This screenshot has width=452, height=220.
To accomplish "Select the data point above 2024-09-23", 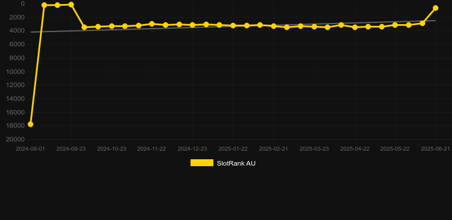I will pyautogui.click(x=71, y=5).
